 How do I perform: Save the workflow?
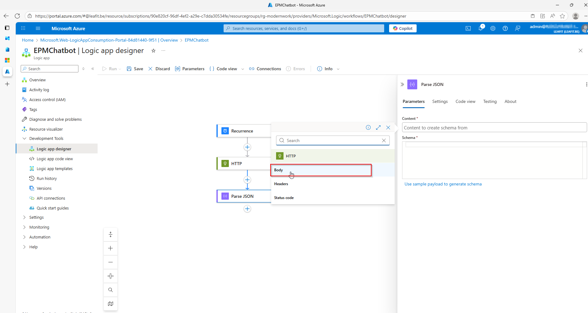[135, 69]
